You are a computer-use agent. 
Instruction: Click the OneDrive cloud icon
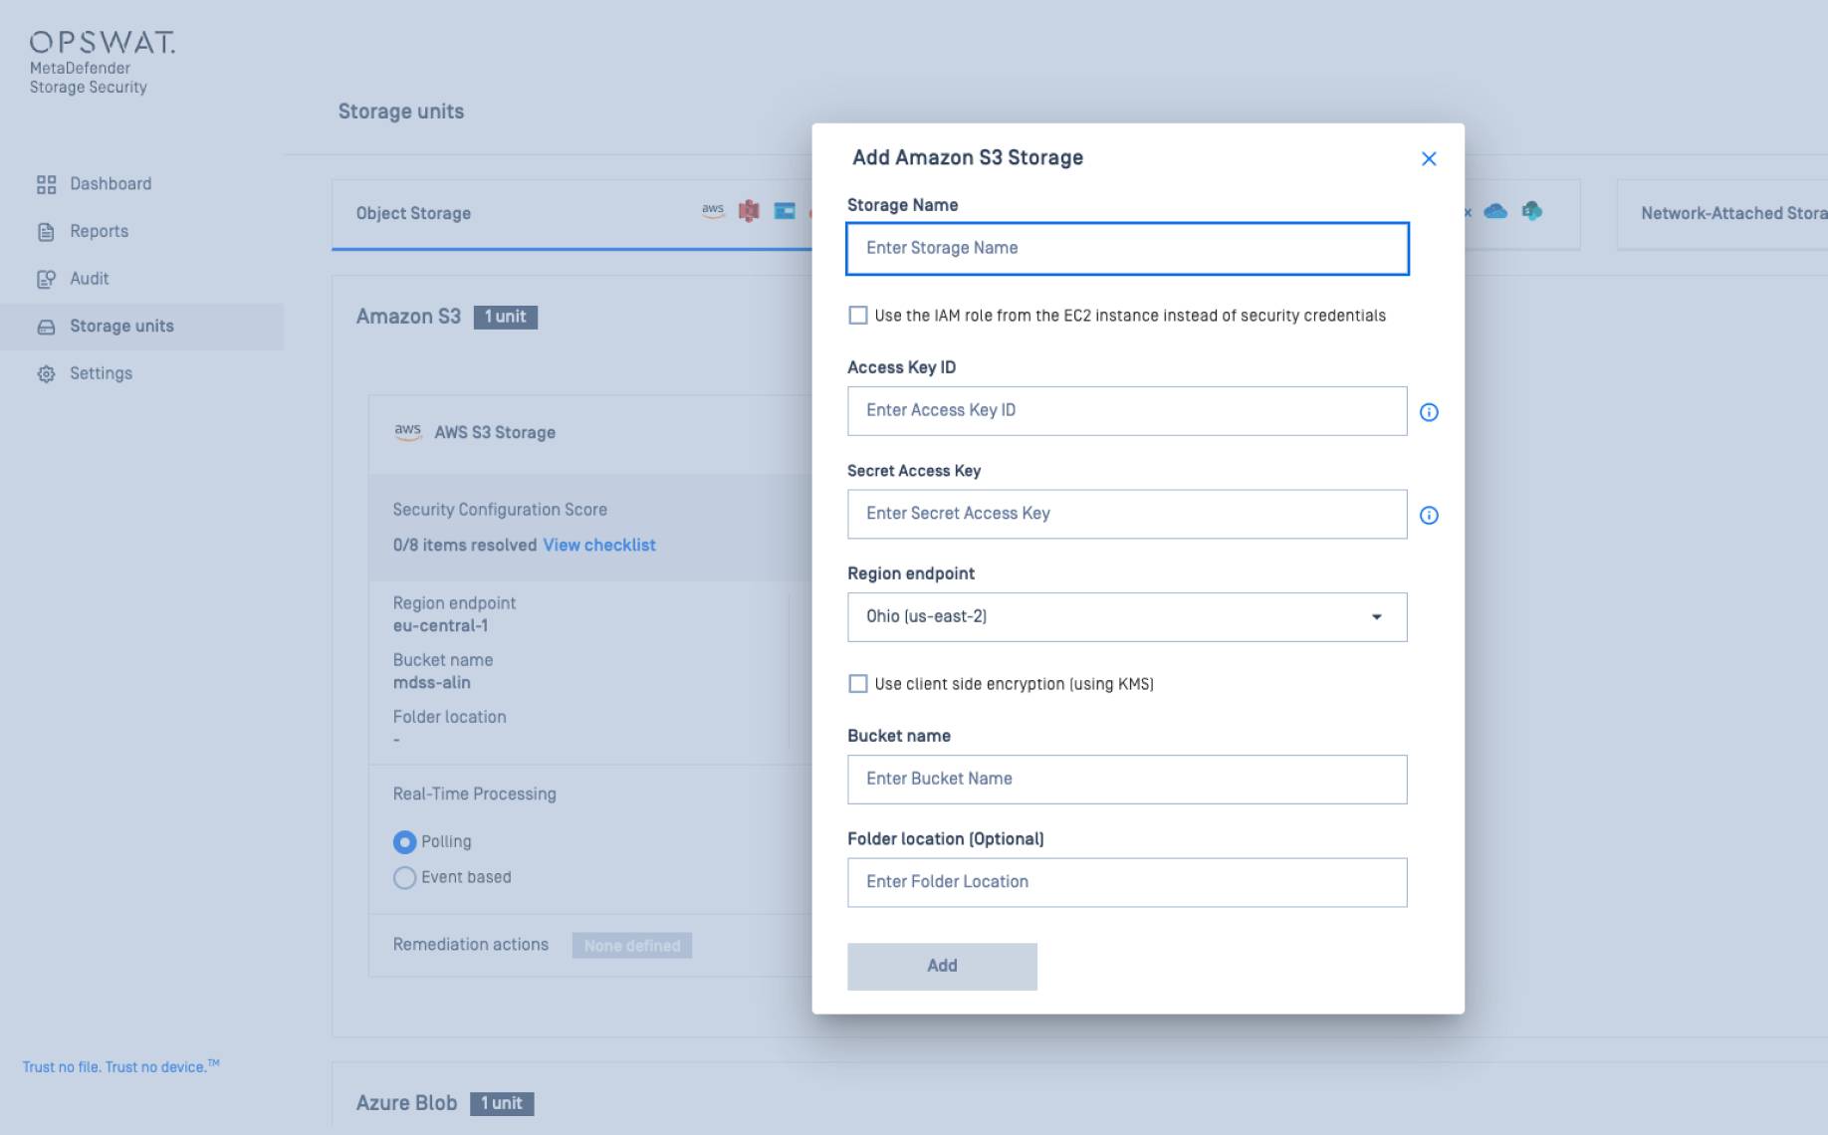(x=1497, y=212)
